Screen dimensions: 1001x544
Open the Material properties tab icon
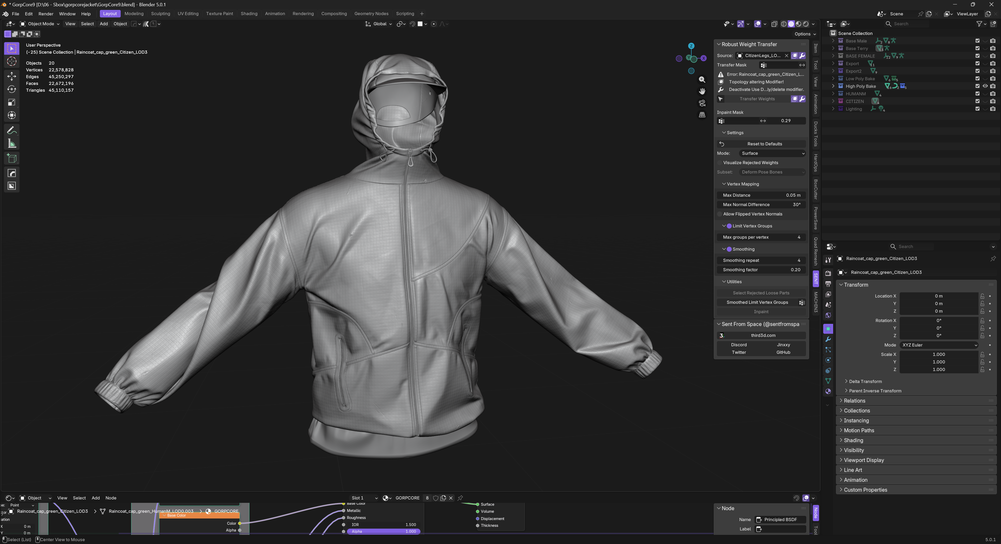pos(828,391)
